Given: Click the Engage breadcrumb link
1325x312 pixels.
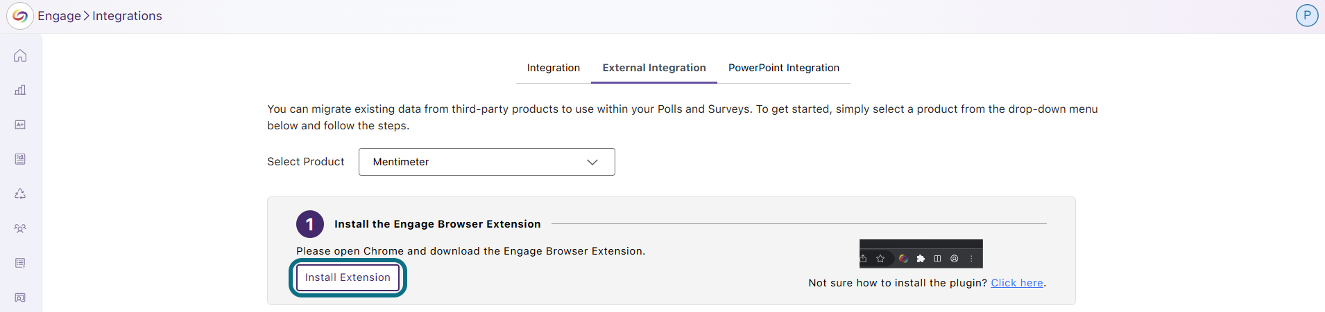Looking at the screenshot, I should tap(59, 16).
